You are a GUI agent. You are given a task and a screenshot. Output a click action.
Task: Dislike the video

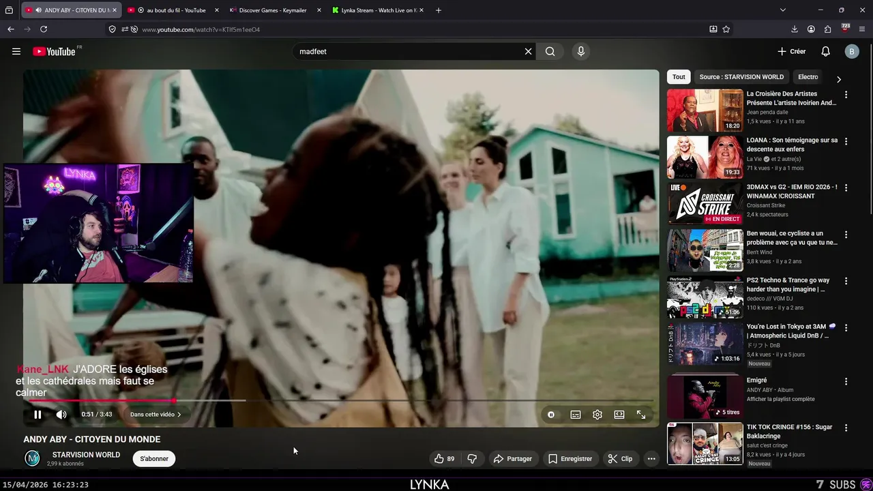(472, 459)
